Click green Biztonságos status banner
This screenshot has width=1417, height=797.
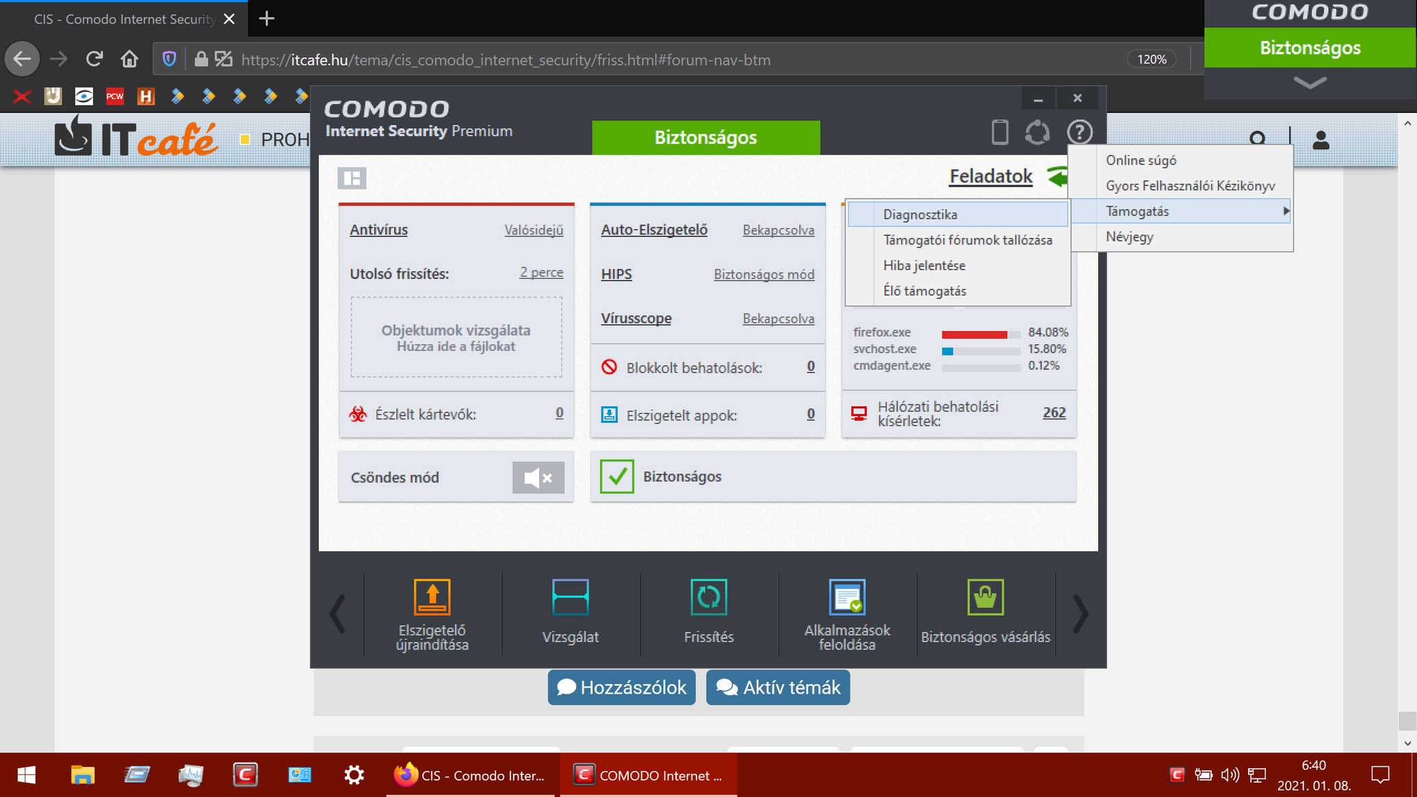[705, 138]
